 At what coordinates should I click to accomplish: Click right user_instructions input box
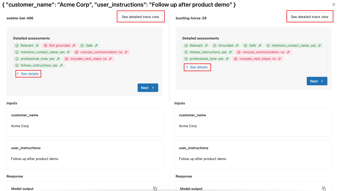[253, 155]
